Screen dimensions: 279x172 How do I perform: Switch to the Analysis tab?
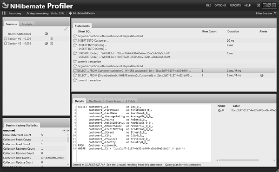point(27,24)
